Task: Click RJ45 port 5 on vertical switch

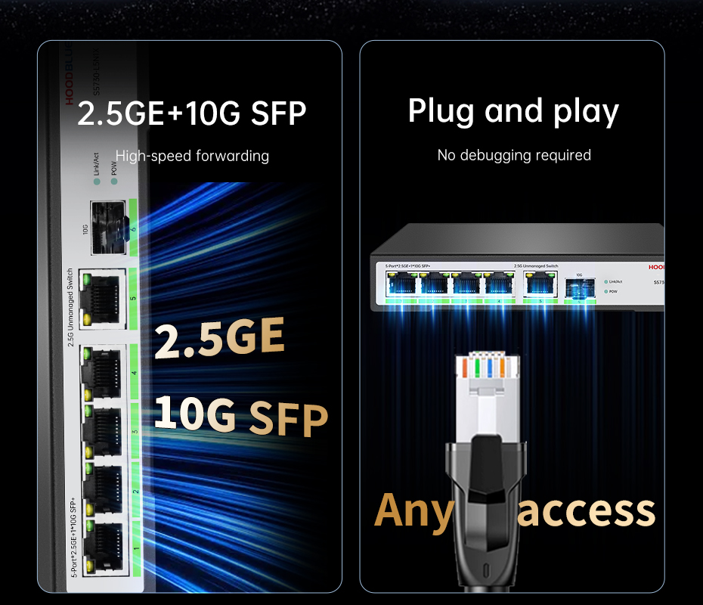Action: 102,299
